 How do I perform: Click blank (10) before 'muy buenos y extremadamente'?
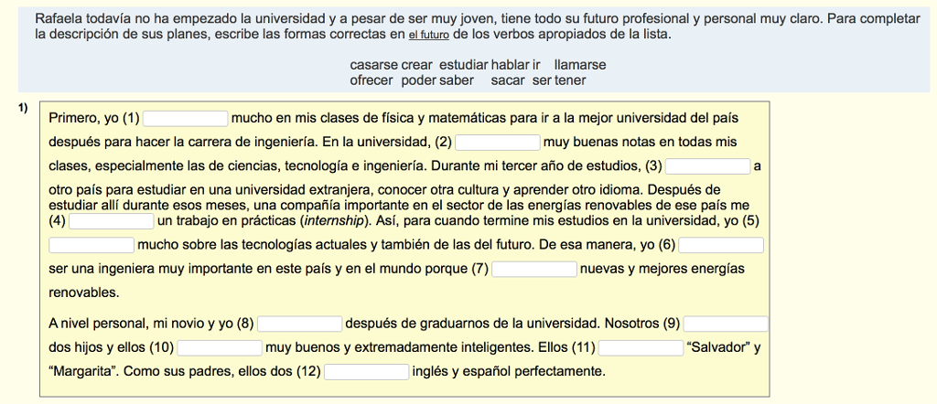tap(220, 348)
